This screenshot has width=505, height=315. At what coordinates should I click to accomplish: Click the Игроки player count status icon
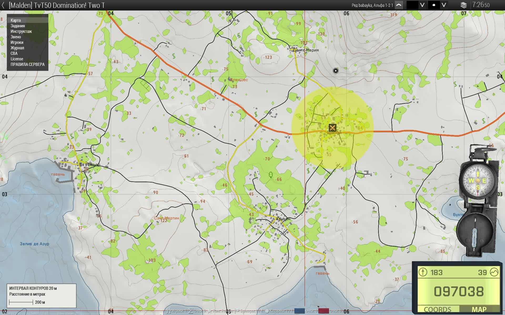click(169, 311)
